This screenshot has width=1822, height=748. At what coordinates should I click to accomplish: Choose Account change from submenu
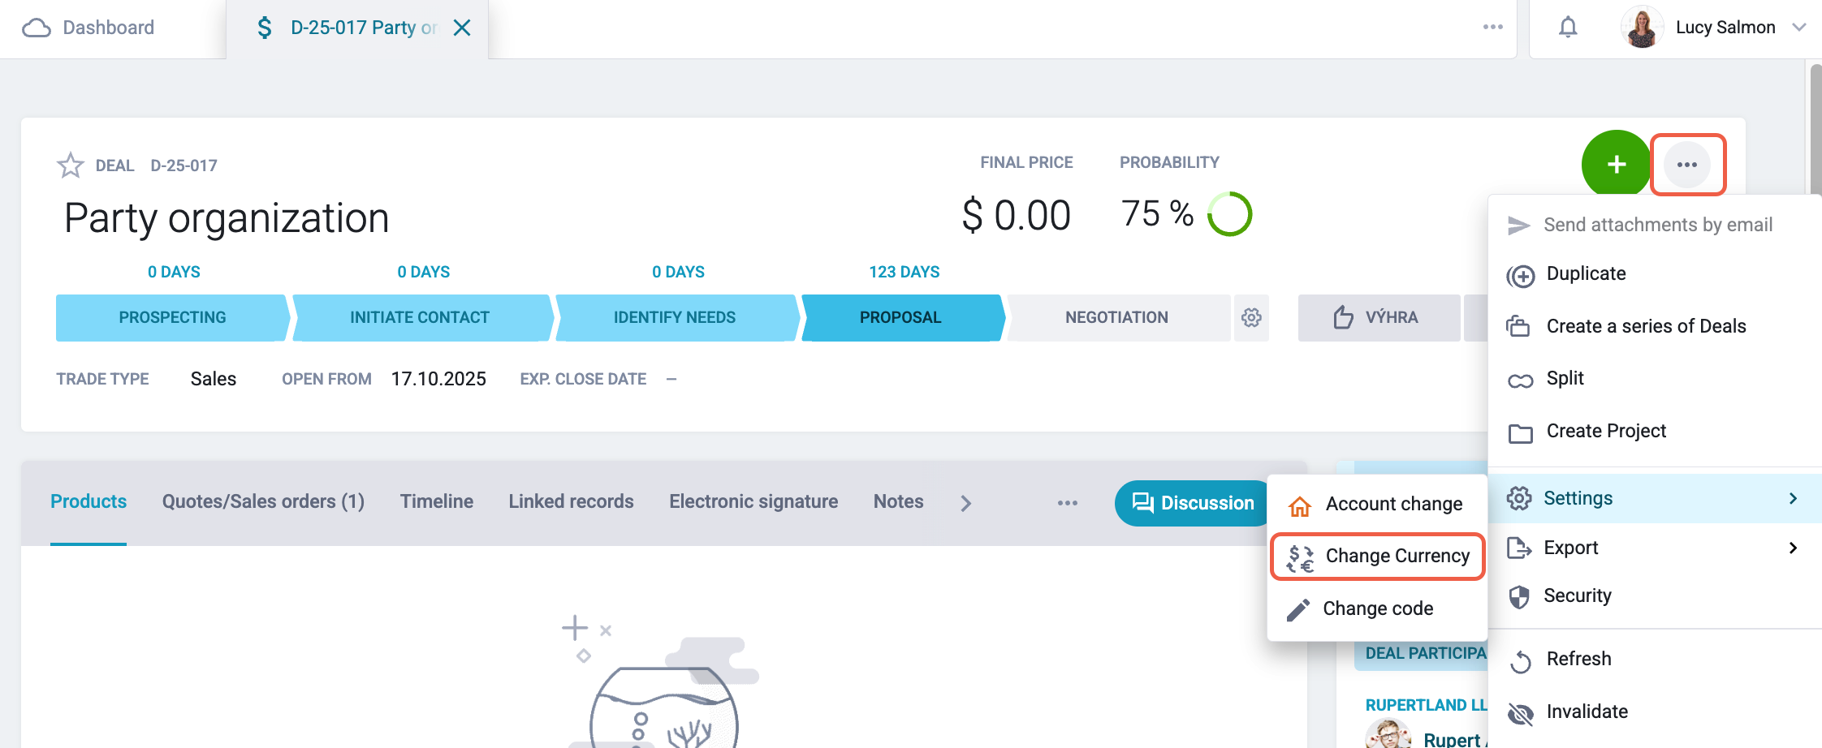click(1378, 505)
